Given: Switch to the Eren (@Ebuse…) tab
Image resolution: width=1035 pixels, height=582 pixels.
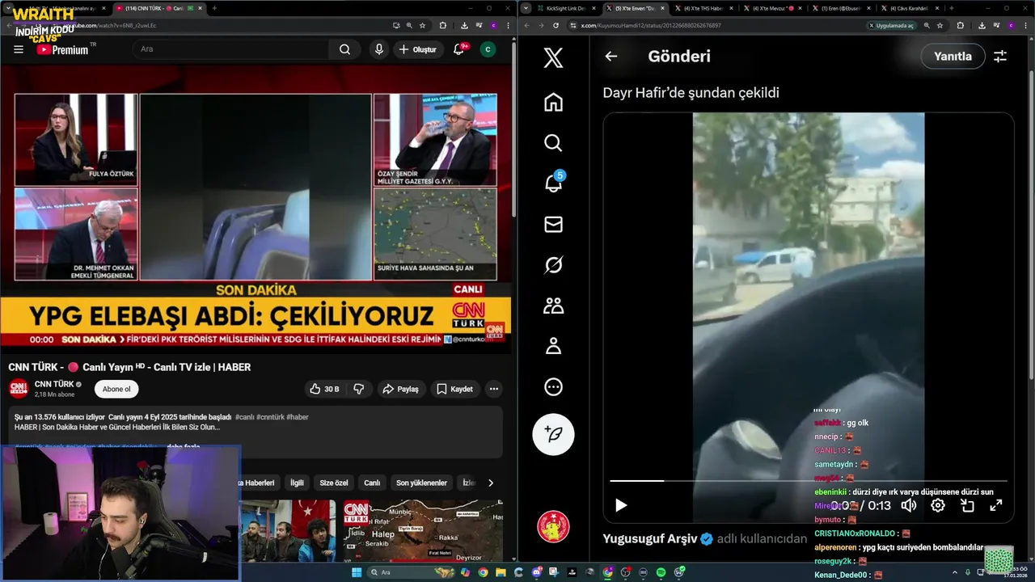Looking at the screenshot, I should [841, 8].
